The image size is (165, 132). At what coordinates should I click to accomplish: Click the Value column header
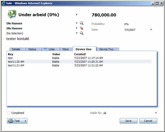click(x=56, y=54)
